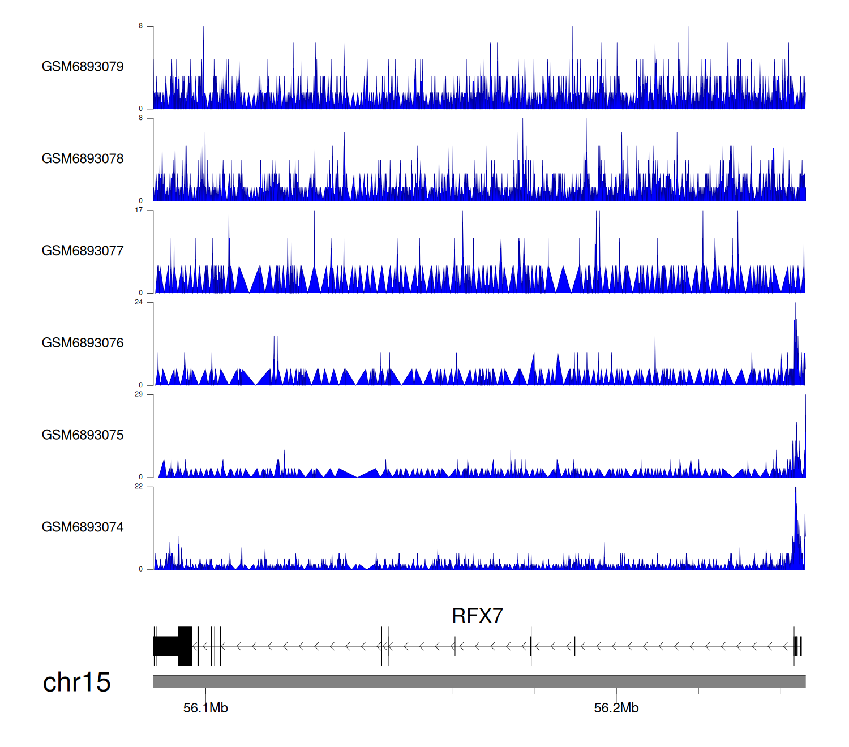Click the GSM6893079 track label
Viewport: 849px width, 747px height.
(x=83, y=67)
